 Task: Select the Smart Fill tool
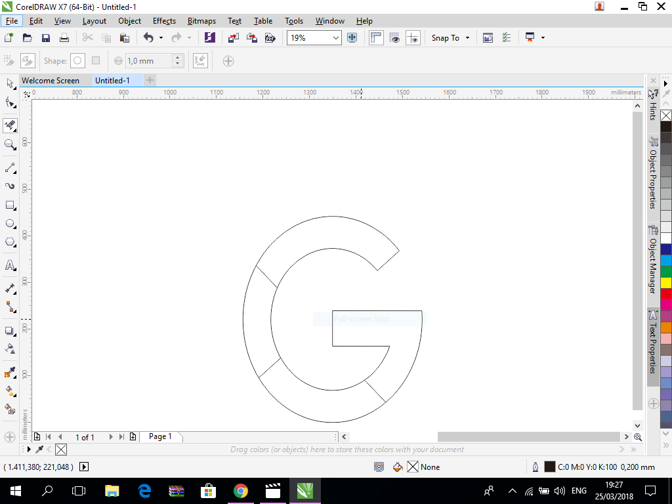click(10, 409)
